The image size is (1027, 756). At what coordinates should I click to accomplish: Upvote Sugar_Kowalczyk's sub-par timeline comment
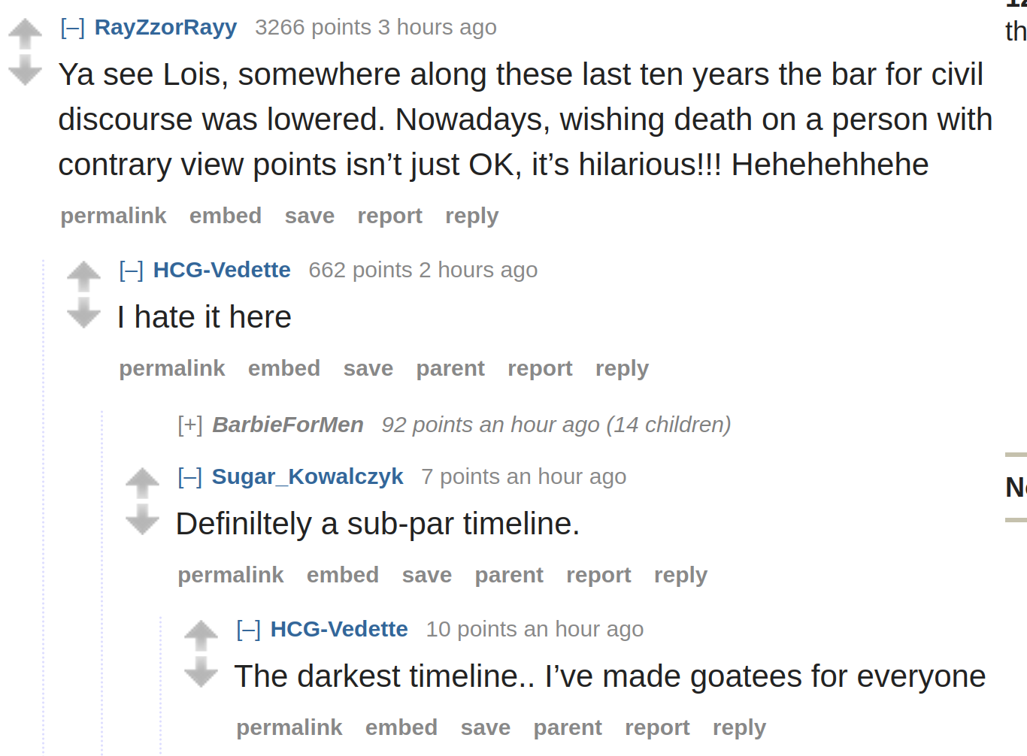point(142,483)
